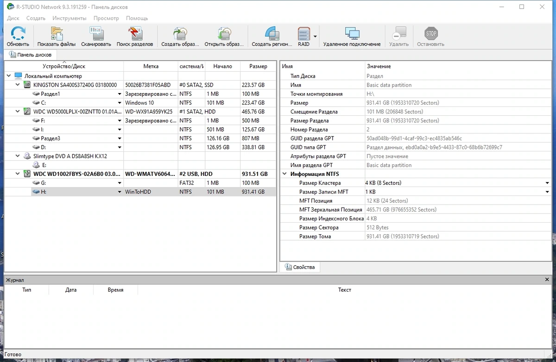The width and height of the screenshot is (556, 362).
Task: Open dropdown arrow for Раздел1 partition
Action: pyautogui.click(x=120, y=94)
